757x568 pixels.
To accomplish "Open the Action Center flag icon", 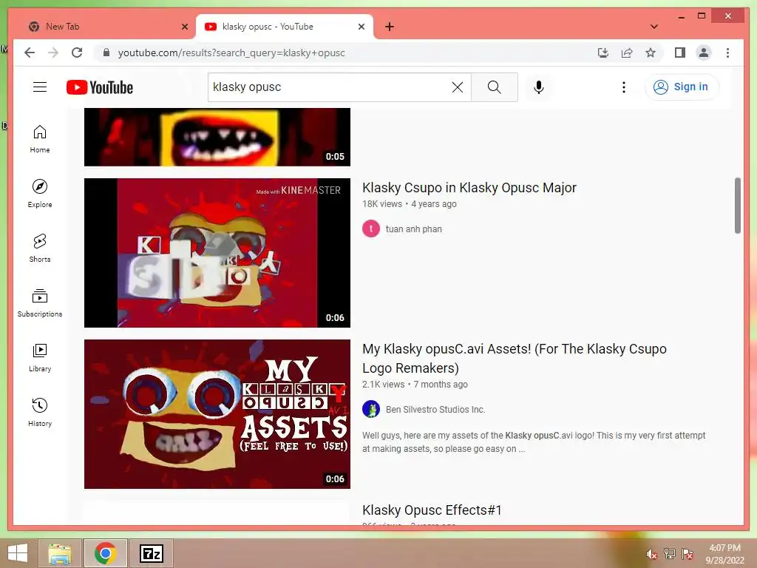I will (x=688, y=554).
